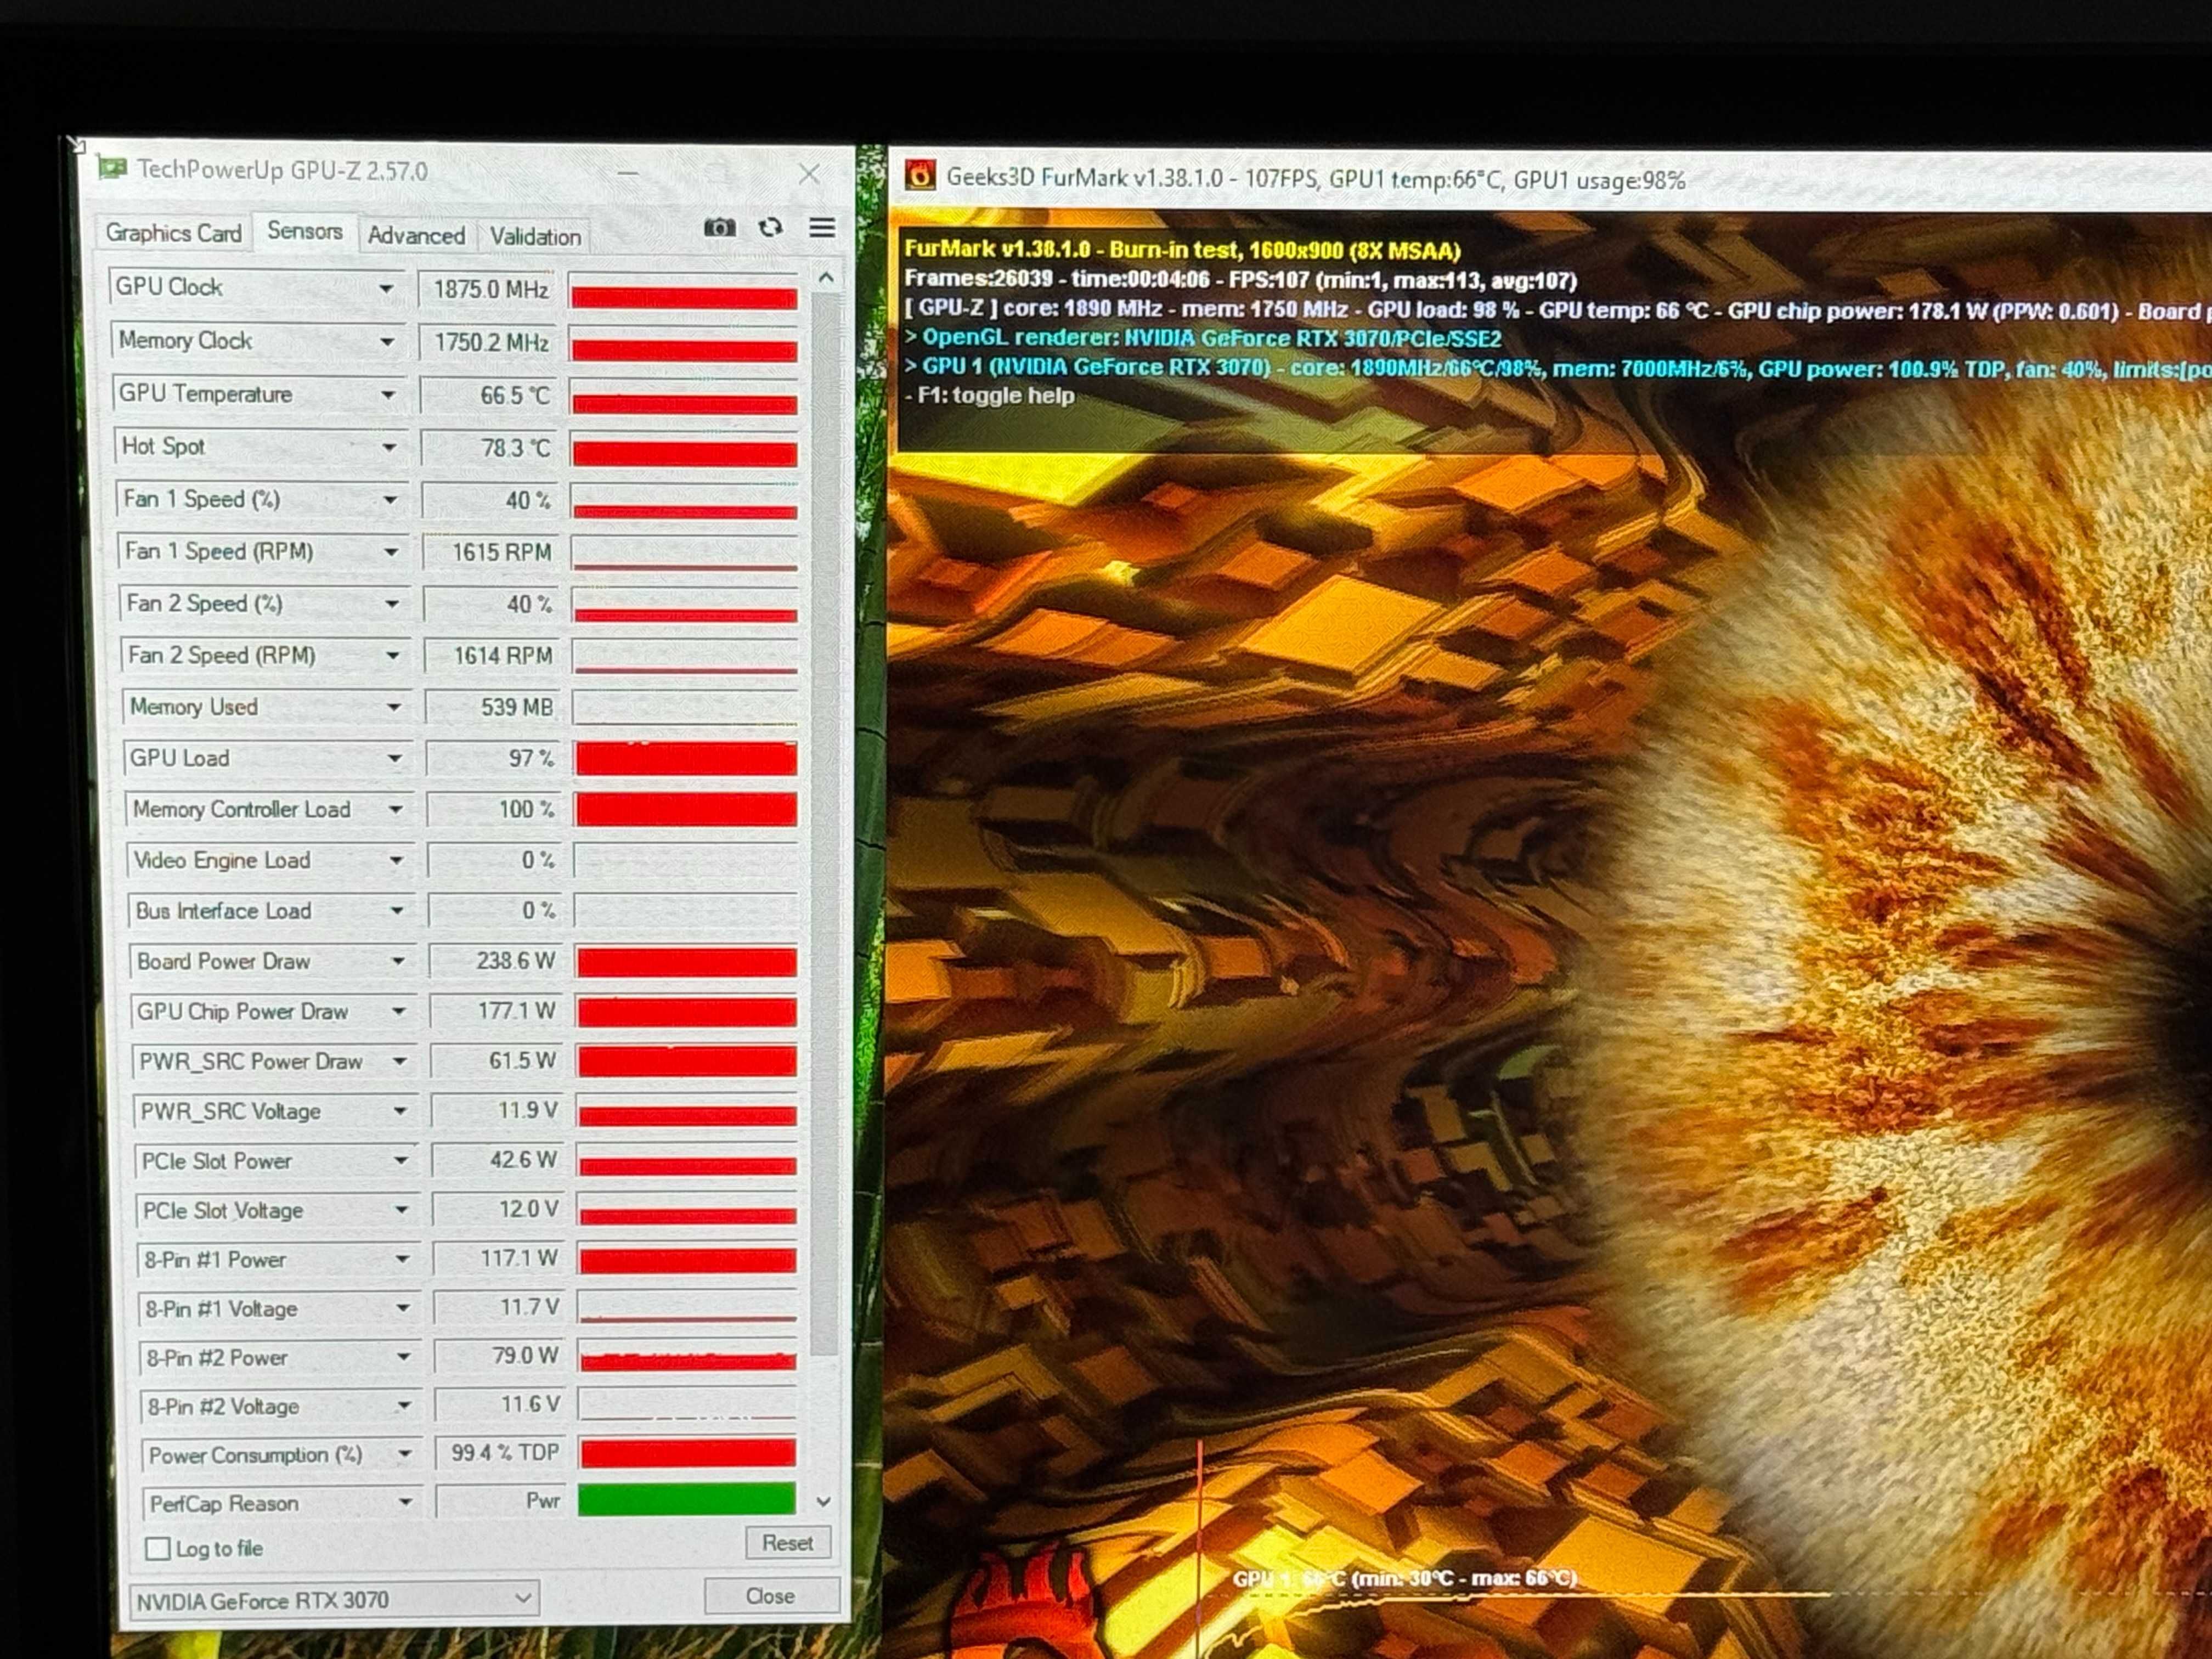Select the Sensors tab
Viewport: 2212px width, 1659px height.
304,231
